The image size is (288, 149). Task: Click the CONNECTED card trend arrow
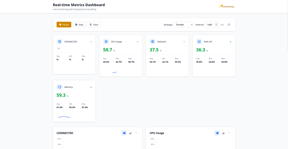point(91,42)
